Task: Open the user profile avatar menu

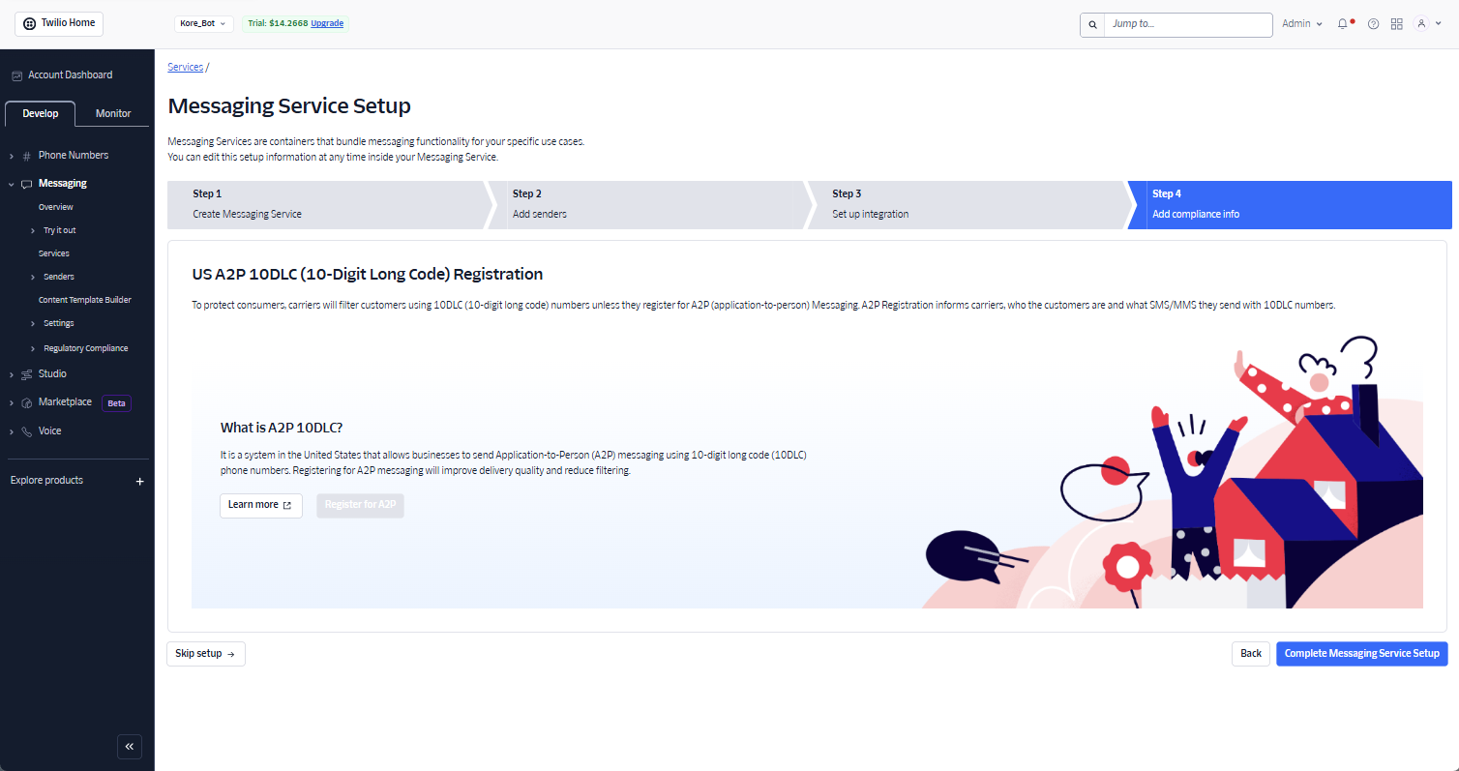Action: (x=1427, y=24)
